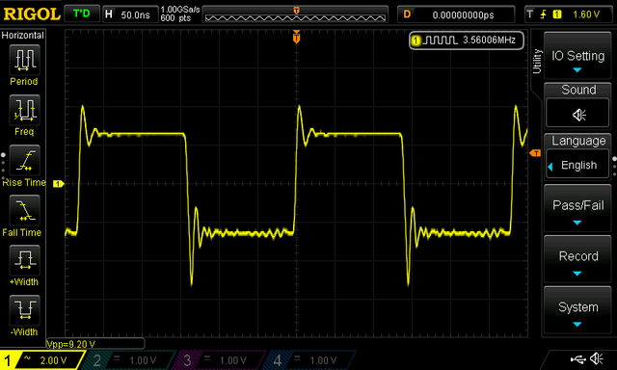Viewport: 617px width, 370px height.
Task: Click the trigger level 1.60 V readout
Action: (x=586, y=14)
